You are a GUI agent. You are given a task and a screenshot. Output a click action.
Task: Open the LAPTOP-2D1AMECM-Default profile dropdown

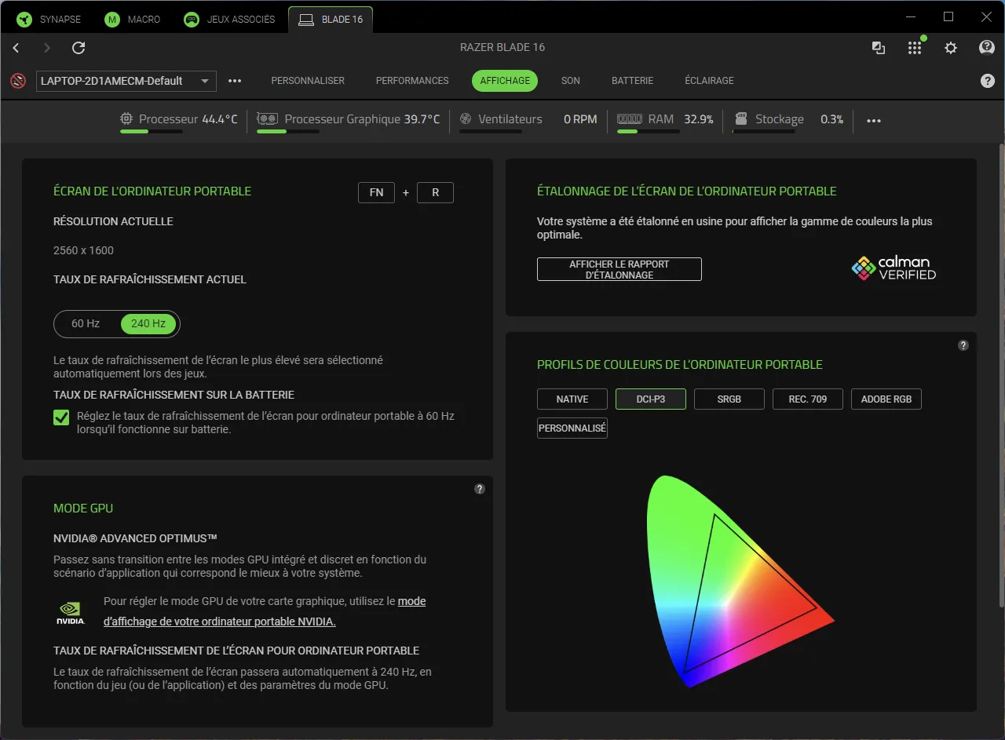click(x=126, y=81)
